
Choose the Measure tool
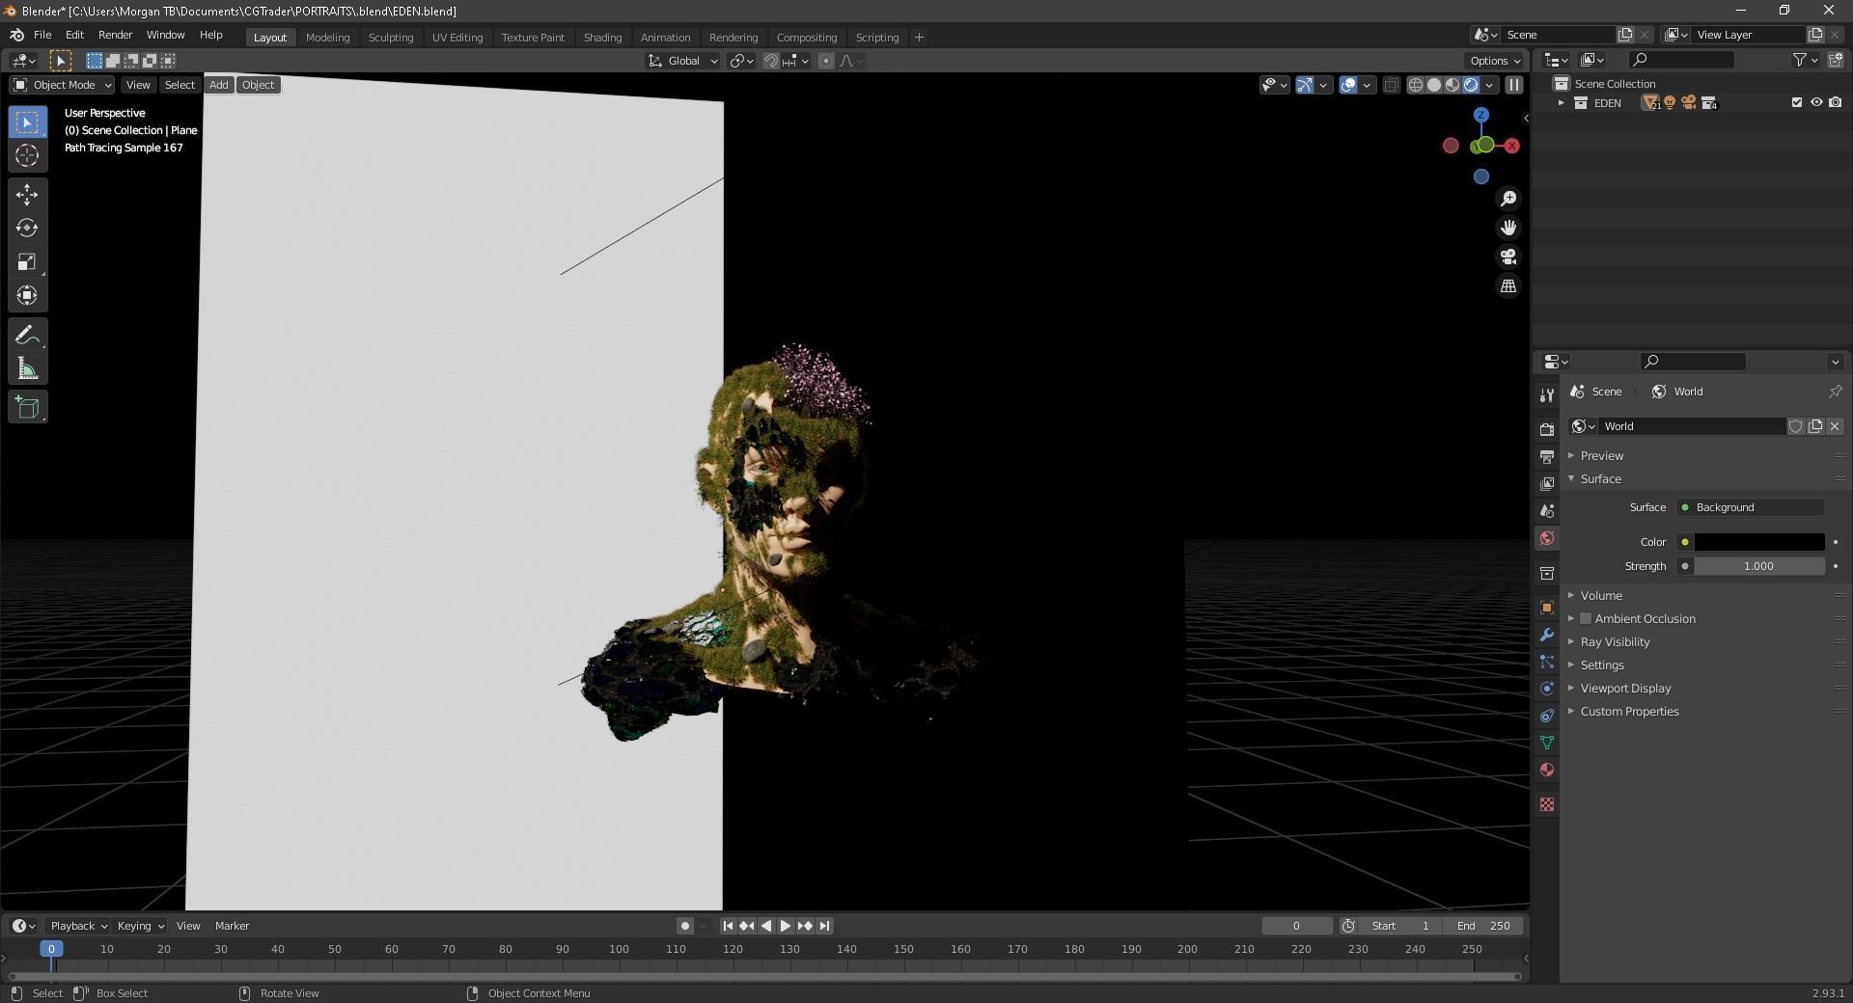point(27,369)
